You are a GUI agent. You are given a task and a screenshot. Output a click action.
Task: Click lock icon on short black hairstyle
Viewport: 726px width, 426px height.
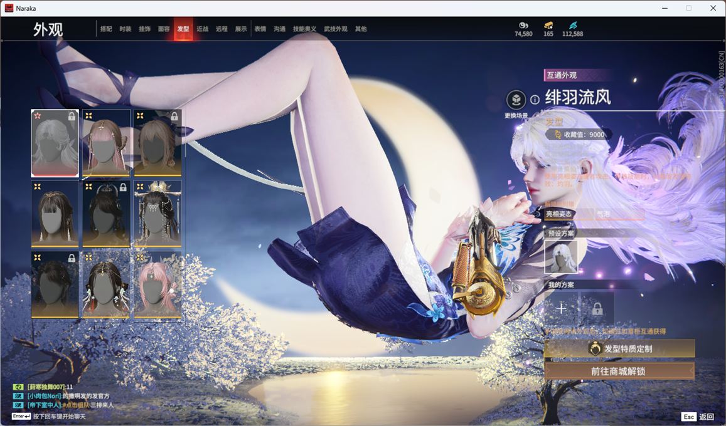pos(72,258)
